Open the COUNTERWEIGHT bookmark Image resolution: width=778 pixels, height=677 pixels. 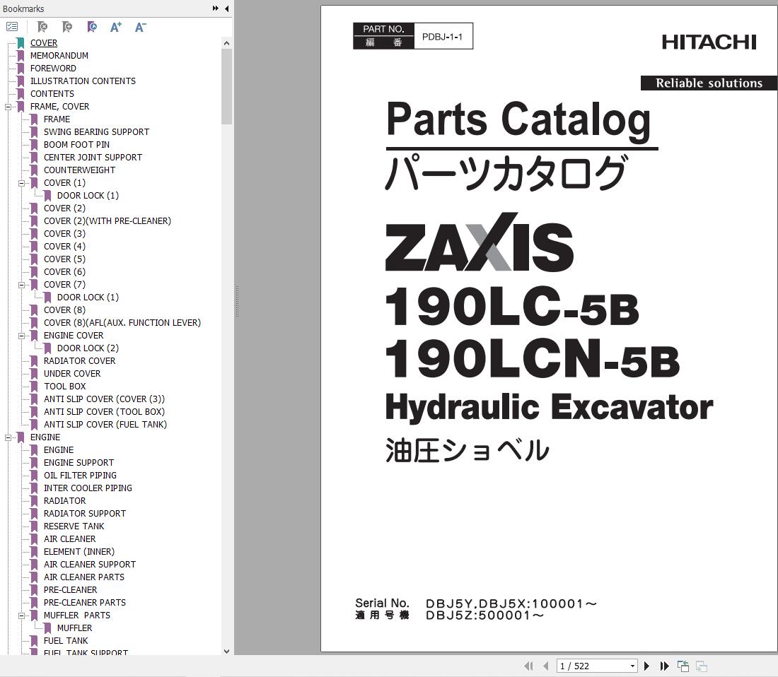79,170
